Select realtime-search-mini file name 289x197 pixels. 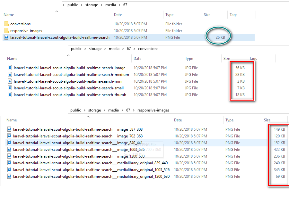coord(68,81)
